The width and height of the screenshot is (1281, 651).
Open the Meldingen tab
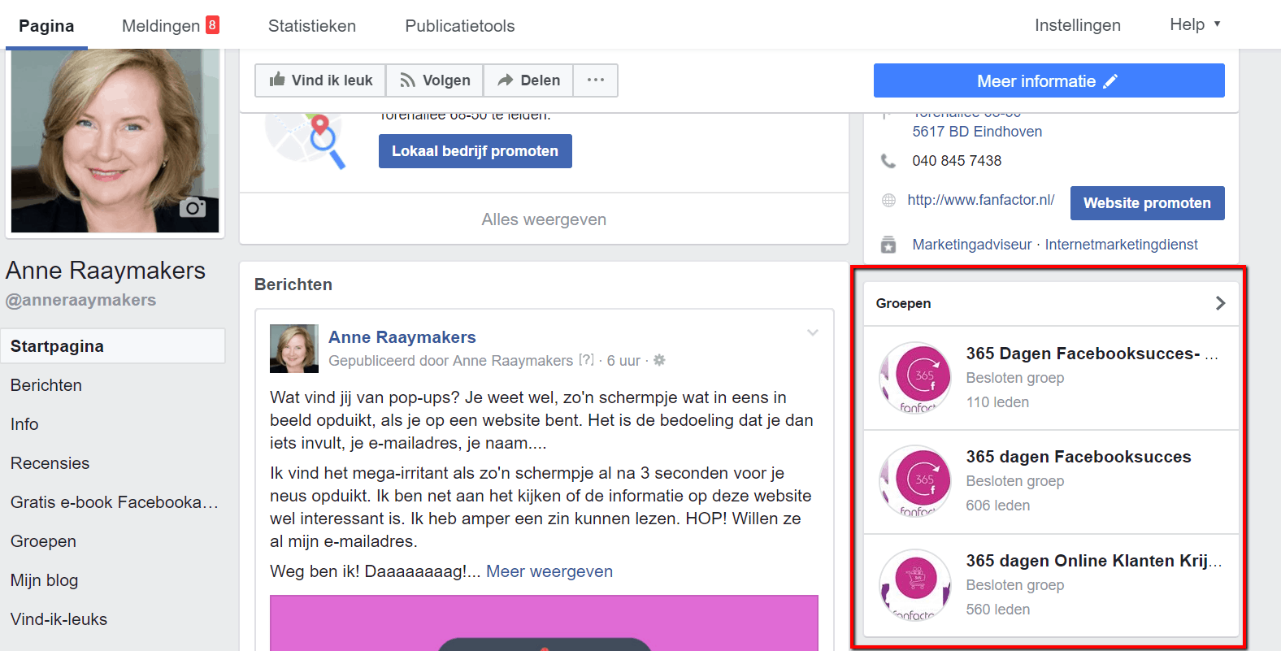click(171, 26)
